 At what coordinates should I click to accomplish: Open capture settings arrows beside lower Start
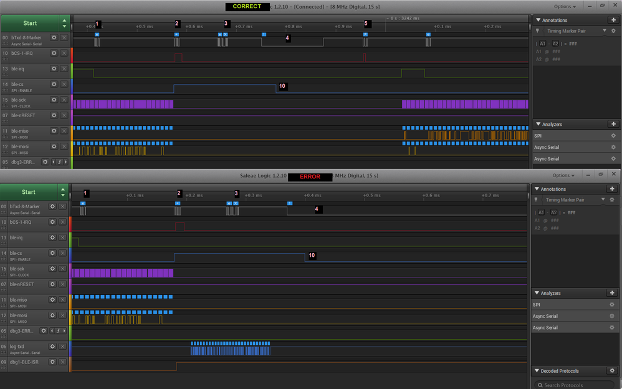coord(63,192)
